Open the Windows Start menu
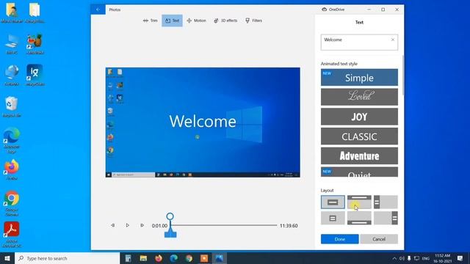The width and height of the screenshot is (470, 264). (x=7, y=258)
